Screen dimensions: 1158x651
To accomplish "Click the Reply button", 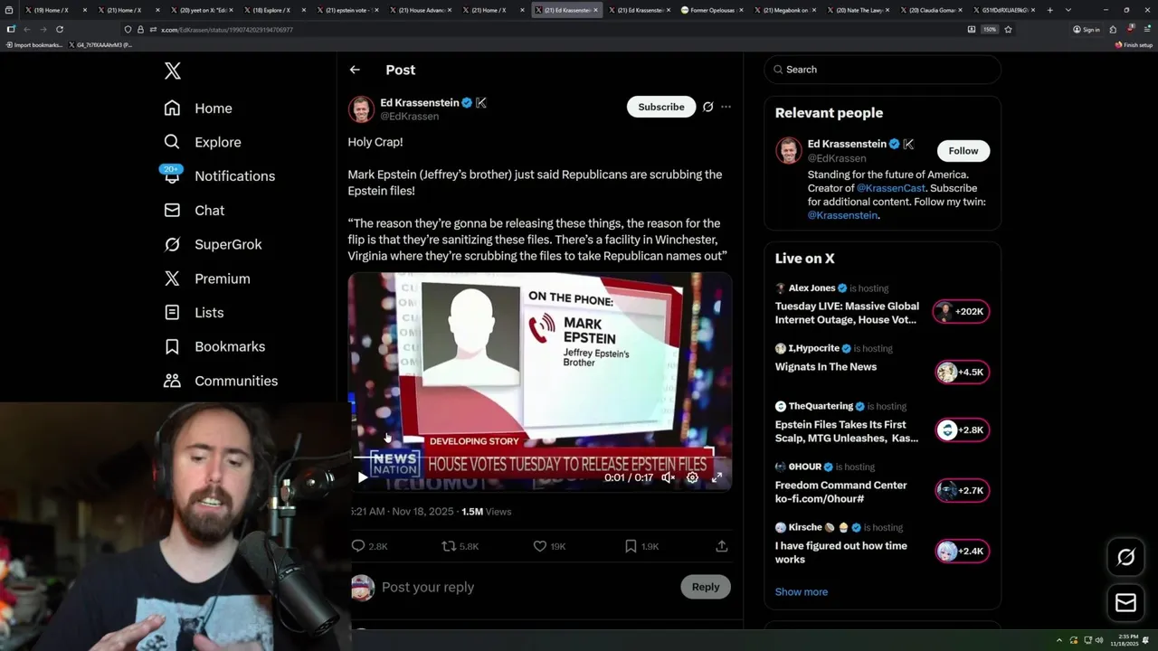I will 706,587.
